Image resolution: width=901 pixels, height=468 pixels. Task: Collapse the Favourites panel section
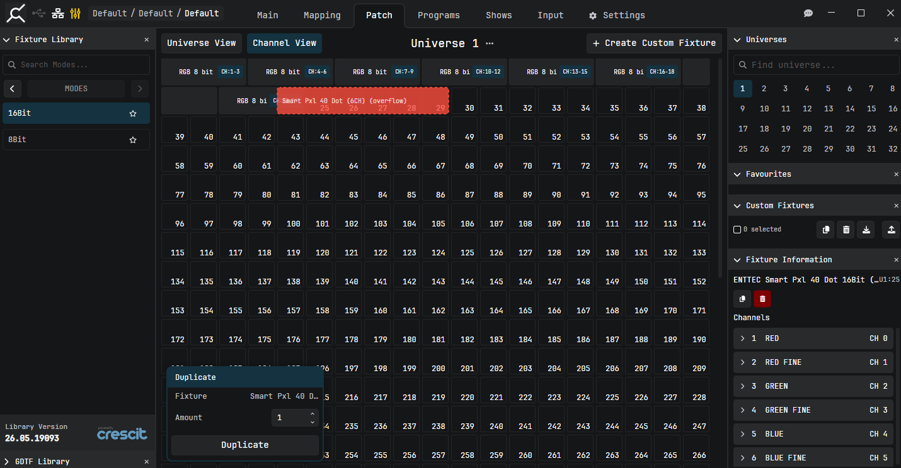[738, 174]
